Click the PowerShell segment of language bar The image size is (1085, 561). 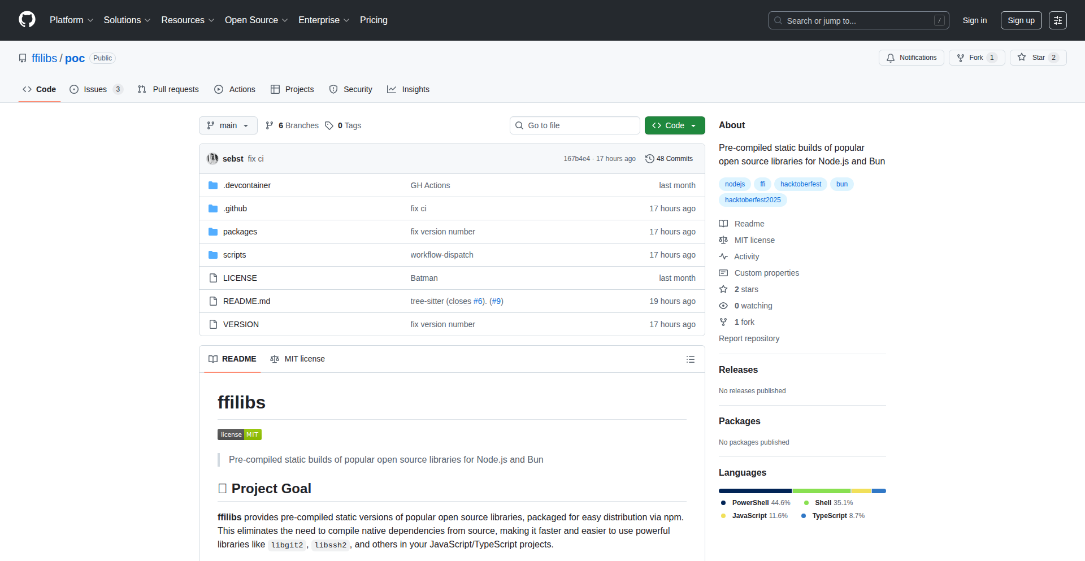(755, 491)
